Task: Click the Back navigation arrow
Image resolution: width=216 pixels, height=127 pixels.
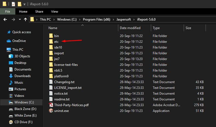Action: tap(5, 19)
